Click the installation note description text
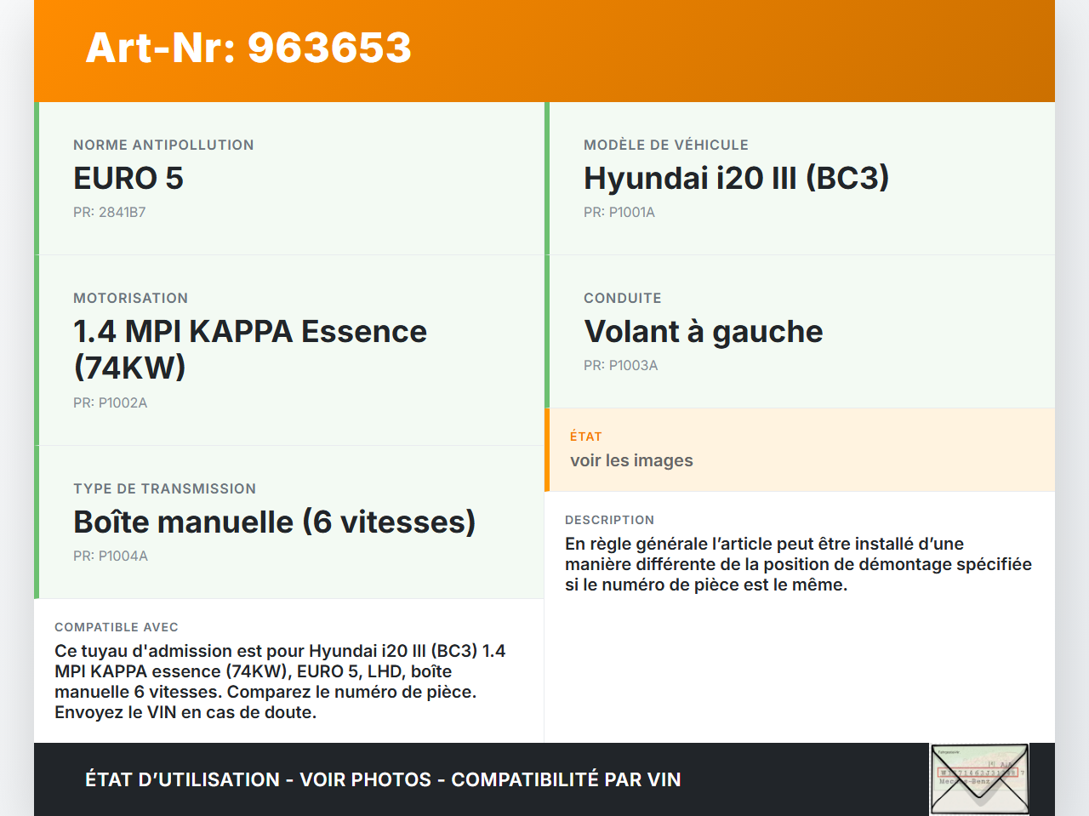Image resolution: width=1089 pixels, height=816 pixels. (x=798, y=563)
